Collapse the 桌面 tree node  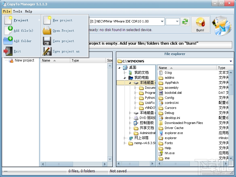click(x=119, y=68)
